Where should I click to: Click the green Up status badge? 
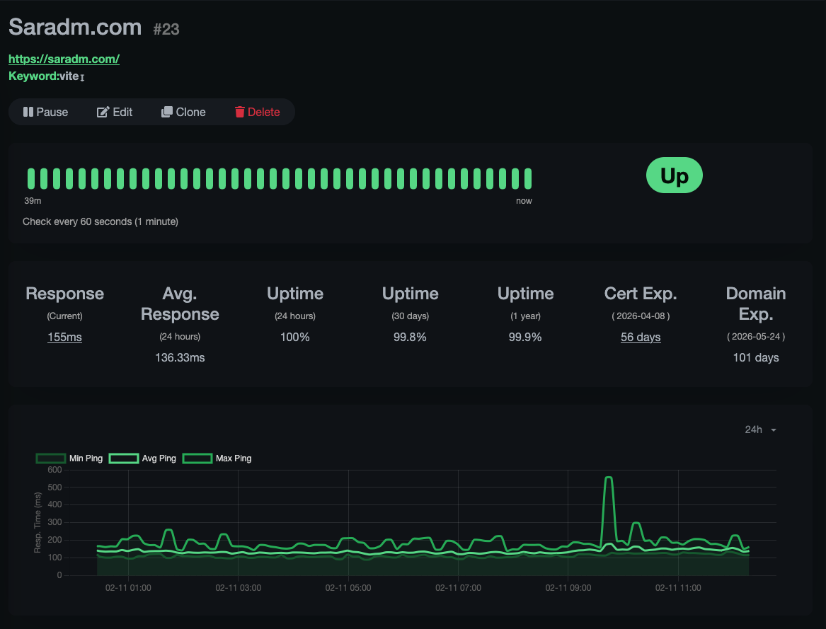tap(674, 175)
